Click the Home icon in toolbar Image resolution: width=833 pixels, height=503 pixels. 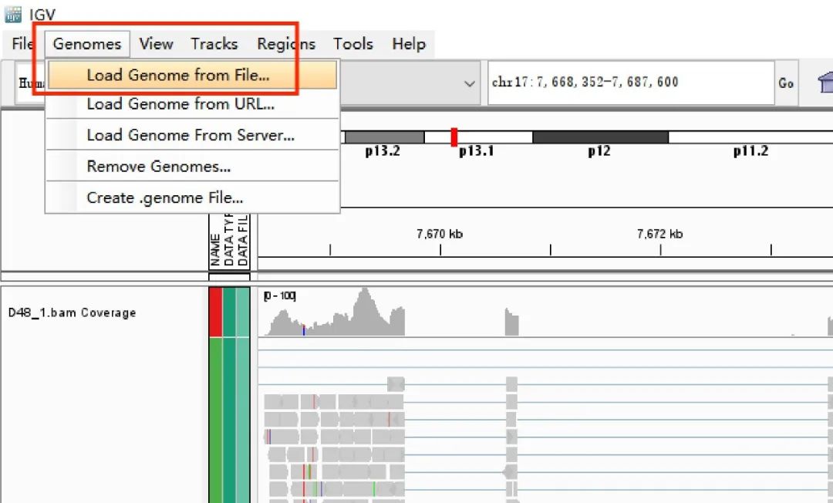pyautogui.click(x=825, y=83)
